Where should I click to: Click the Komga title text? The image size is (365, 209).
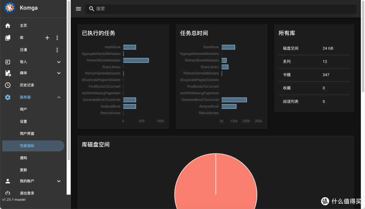29,8
